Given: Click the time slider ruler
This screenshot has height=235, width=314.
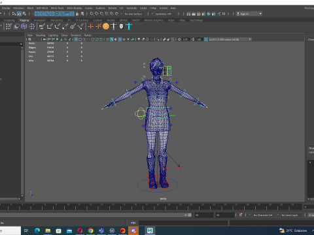Looking at the screenshot, I should (x=150, y=206).
